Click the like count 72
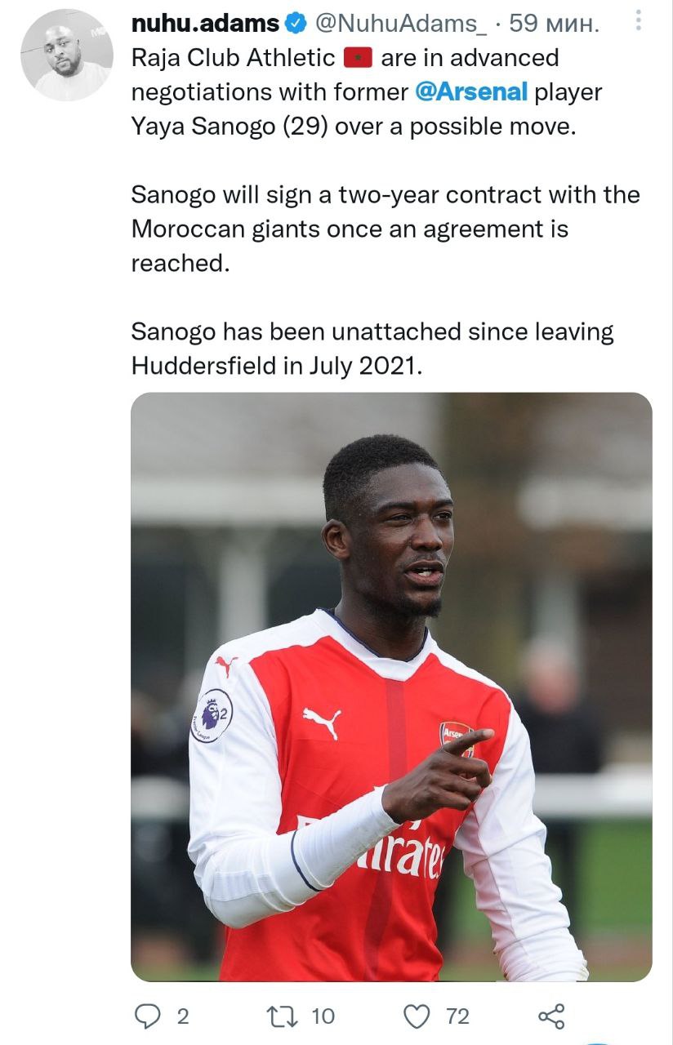The height and width of the screenshot is (1045, 673). tap(458, 1016)
